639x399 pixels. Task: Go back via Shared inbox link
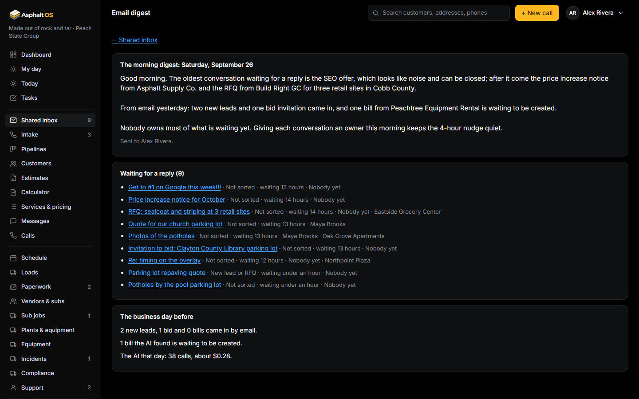(134, 40)
